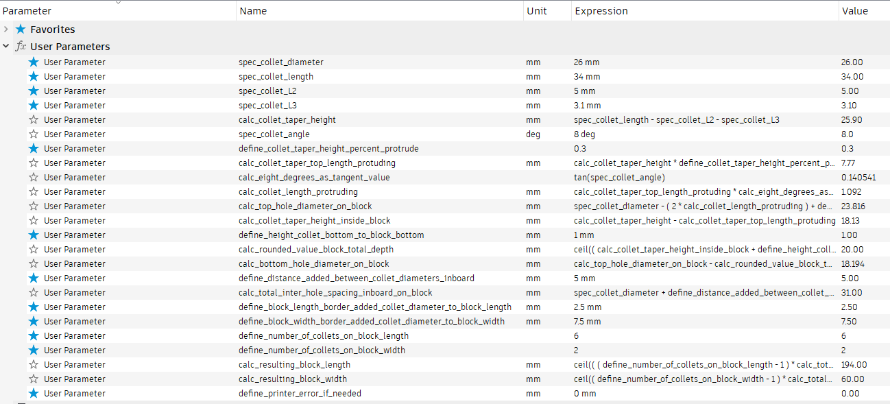Click the Unit column header
Screen dimensions: 890x404
(536, 11)
